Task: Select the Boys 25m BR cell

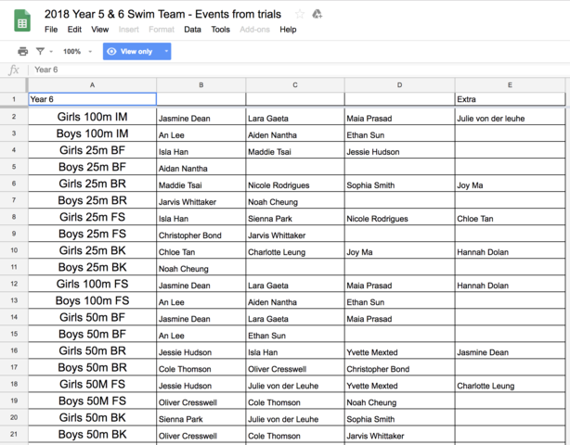Action: pos(92,200)
